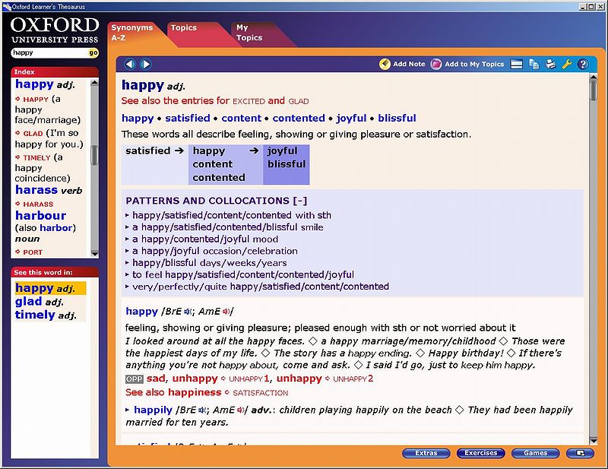The width and height of the screenshot is (608, 469).
Task: Click the print icon in the toolbar
Action: pyautogui.click(x=550, y=65)
